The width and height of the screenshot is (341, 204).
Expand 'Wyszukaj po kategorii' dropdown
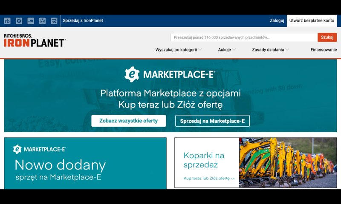click(x=179, y=50)
